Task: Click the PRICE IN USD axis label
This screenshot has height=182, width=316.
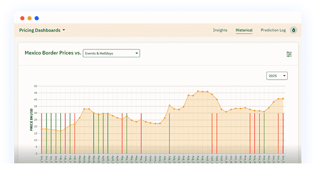Action: pos(31,120)
